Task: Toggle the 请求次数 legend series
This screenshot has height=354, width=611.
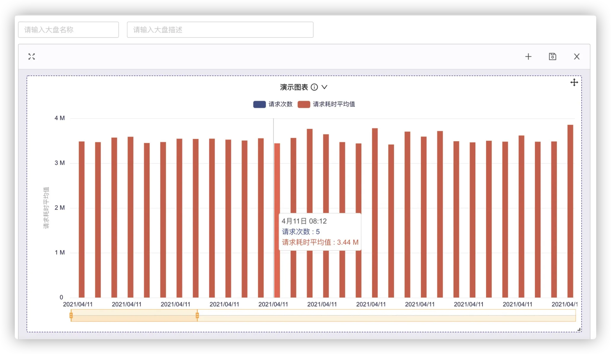Action: pyautogui.click(x=280, y=104)
